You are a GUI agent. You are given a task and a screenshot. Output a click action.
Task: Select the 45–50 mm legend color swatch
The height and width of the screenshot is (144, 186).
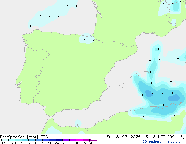pos(86,140)
